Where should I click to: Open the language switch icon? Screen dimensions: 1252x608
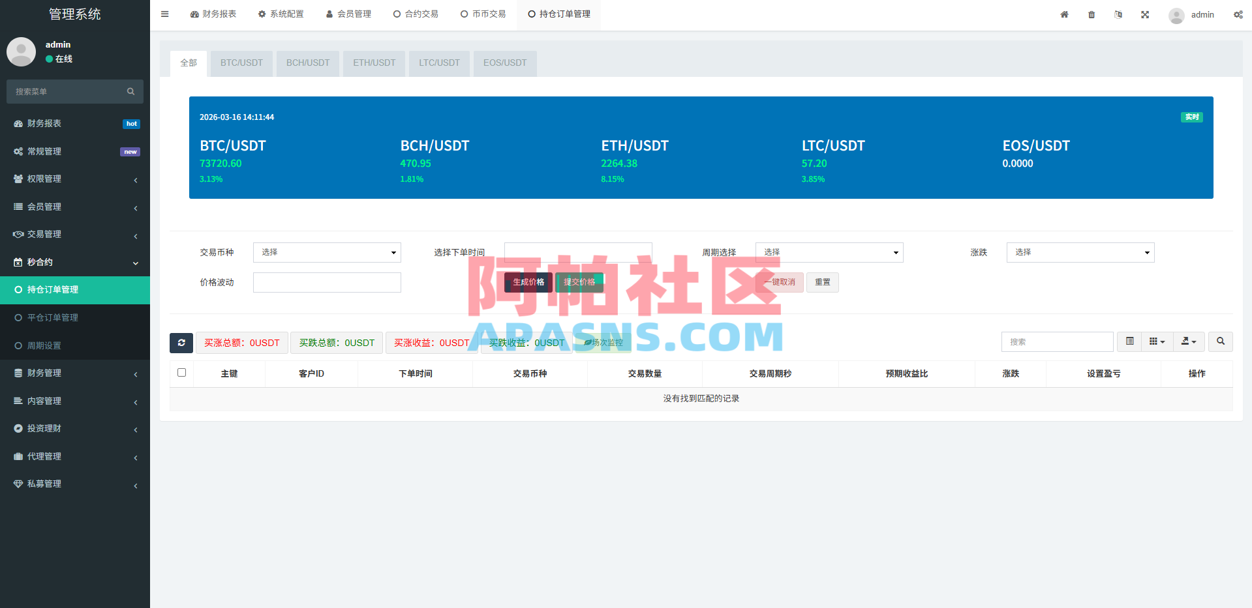1118,14
